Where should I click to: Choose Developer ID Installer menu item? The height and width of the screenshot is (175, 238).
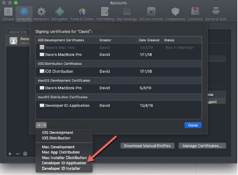(x=61, y=168)
